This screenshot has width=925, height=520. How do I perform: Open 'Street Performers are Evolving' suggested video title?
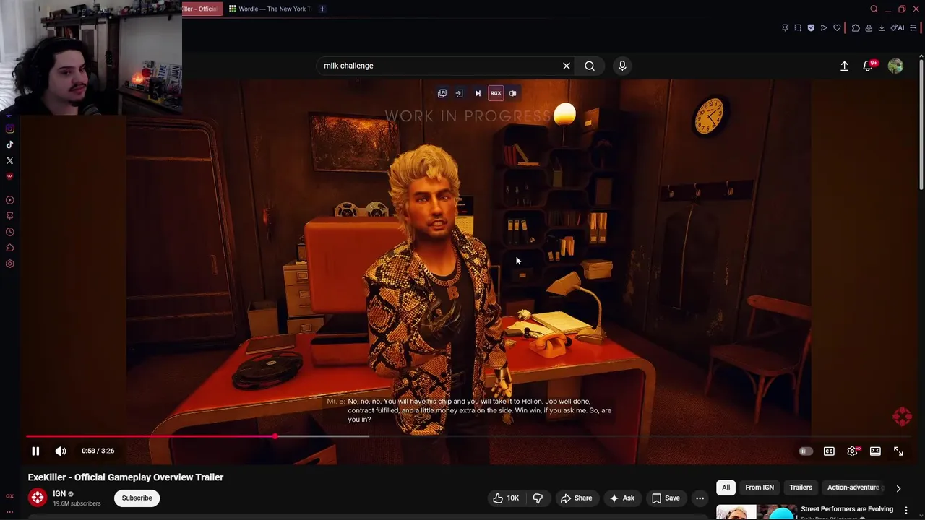[847, 509]
